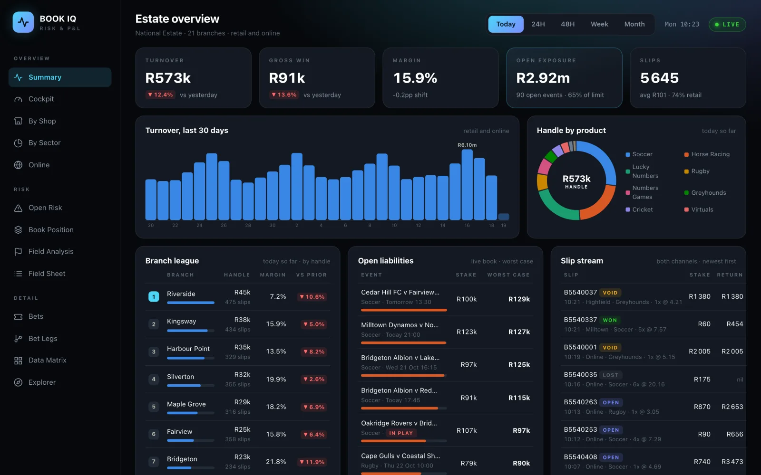Open the Slips 5645 card
The width and height of the screenshot is (761, 475).
(688, 78)
